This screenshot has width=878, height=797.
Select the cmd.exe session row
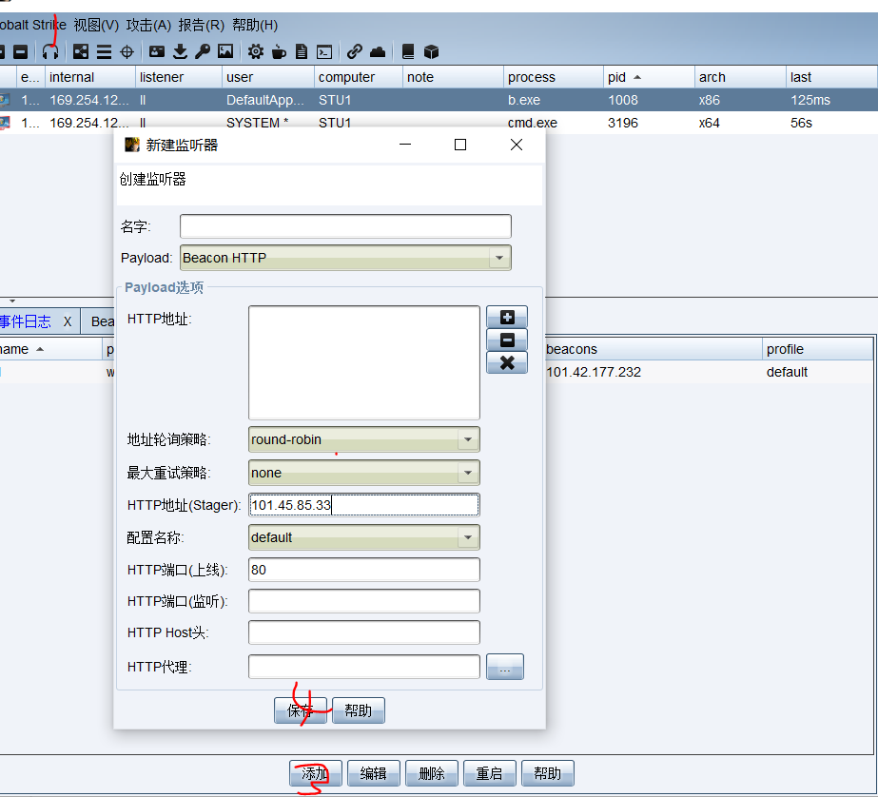click(x=439, y=123)
